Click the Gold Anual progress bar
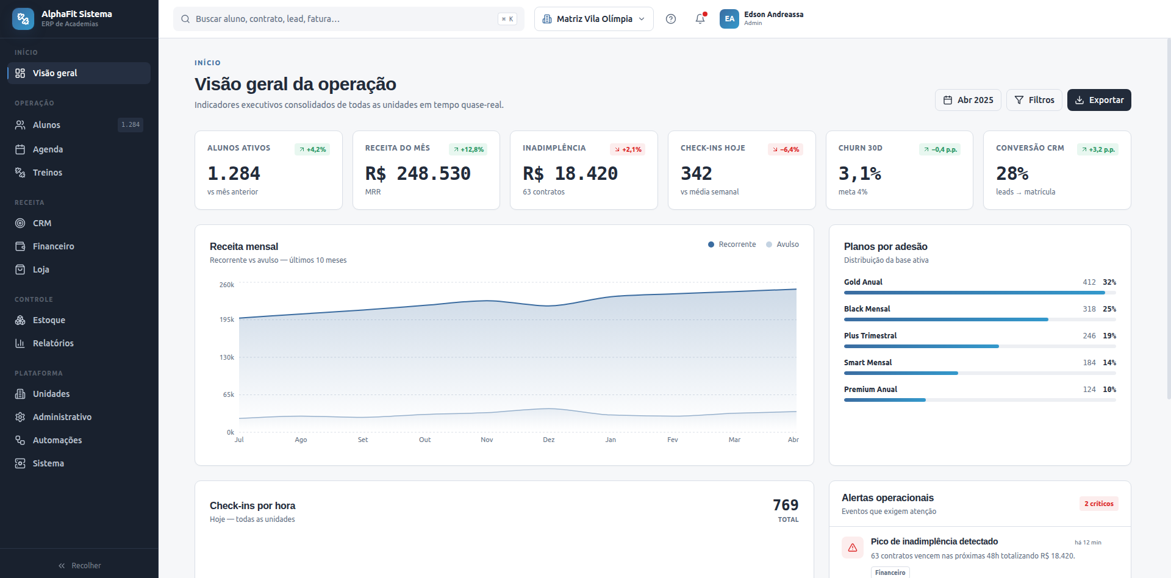The height and width of the screenshot is (578, 1171). 980,293
